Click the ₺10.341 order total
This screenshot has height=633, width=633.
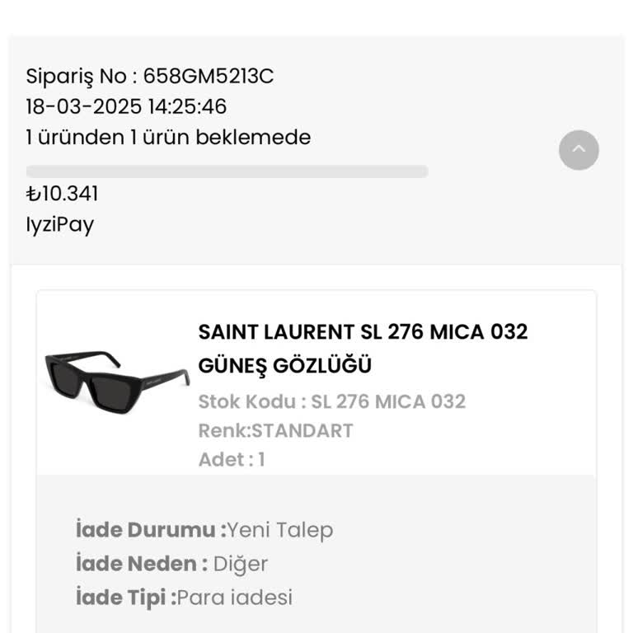pos(63,194)
